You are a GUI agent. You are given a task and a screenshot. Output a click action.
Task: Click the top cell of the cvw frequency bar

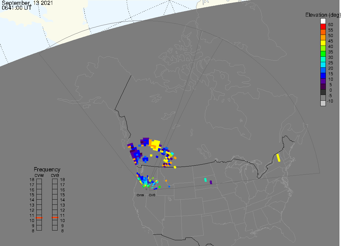[x=39, y=181]
